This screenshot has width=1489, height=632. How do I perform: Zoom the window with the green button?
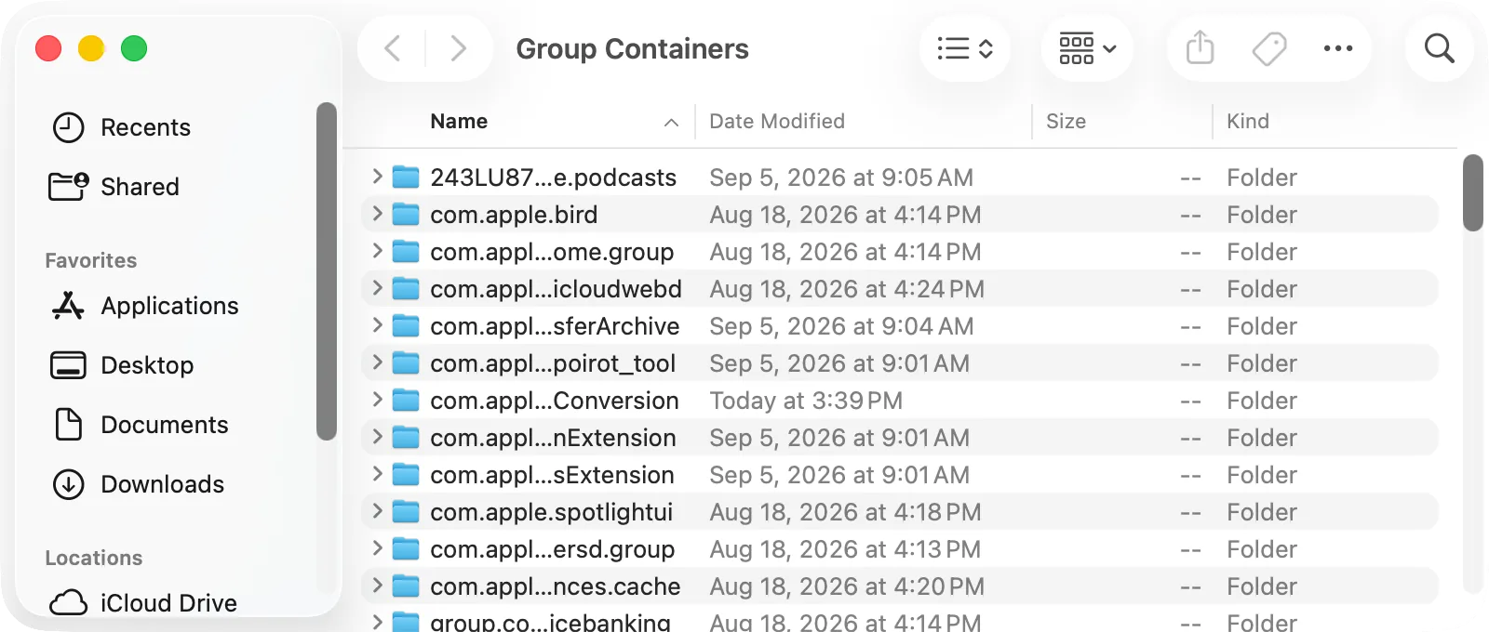point(134,48)
